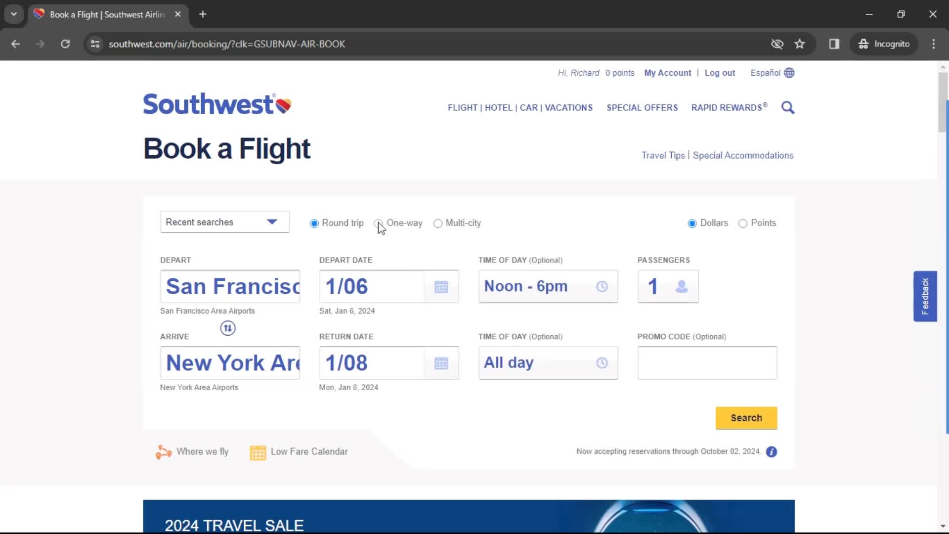Click the Special Accommodations link
Viewport: 949px width, 534px height.
[x=743, y=155]
